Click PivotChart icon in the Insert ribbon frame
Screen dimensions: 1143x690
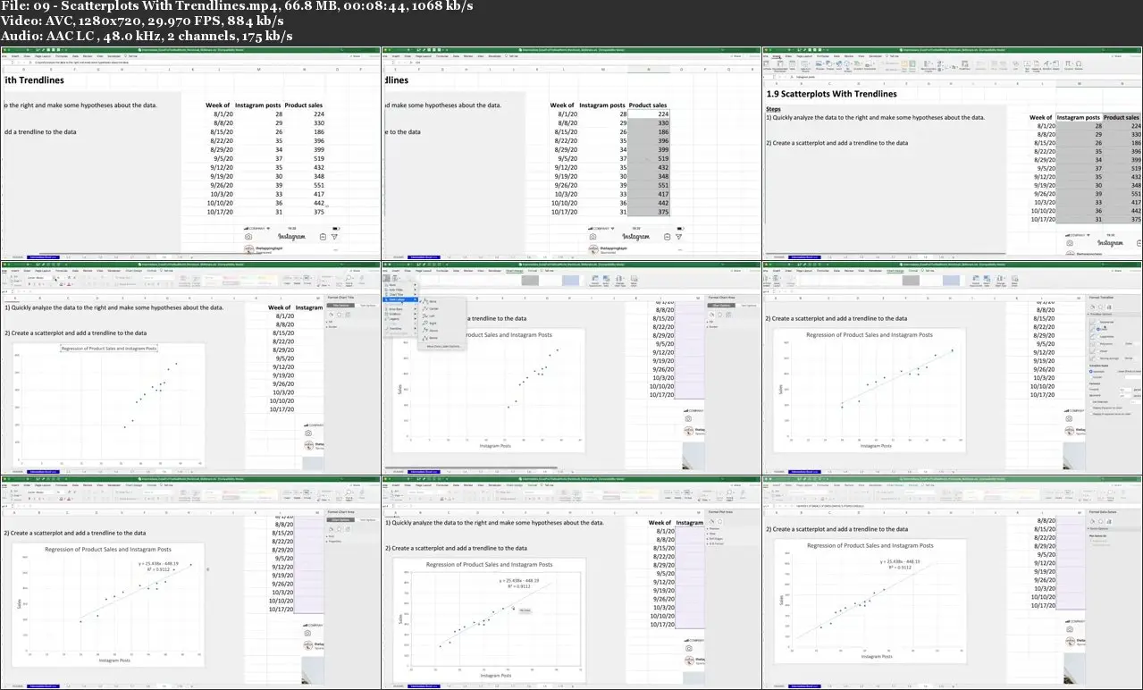[x=964, y=64]
